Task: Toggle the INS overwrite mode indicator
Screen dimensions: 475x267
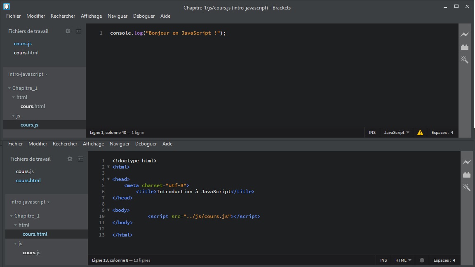Action: coord(372,132)
